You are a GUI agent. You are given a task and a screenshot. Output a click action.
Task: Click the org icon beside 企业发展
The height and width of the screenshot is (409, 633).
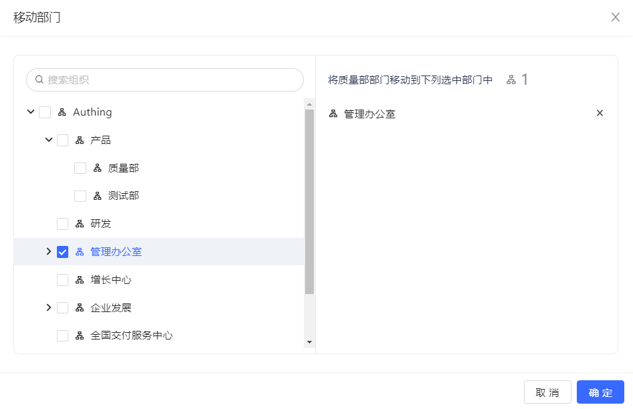(80, 308)
